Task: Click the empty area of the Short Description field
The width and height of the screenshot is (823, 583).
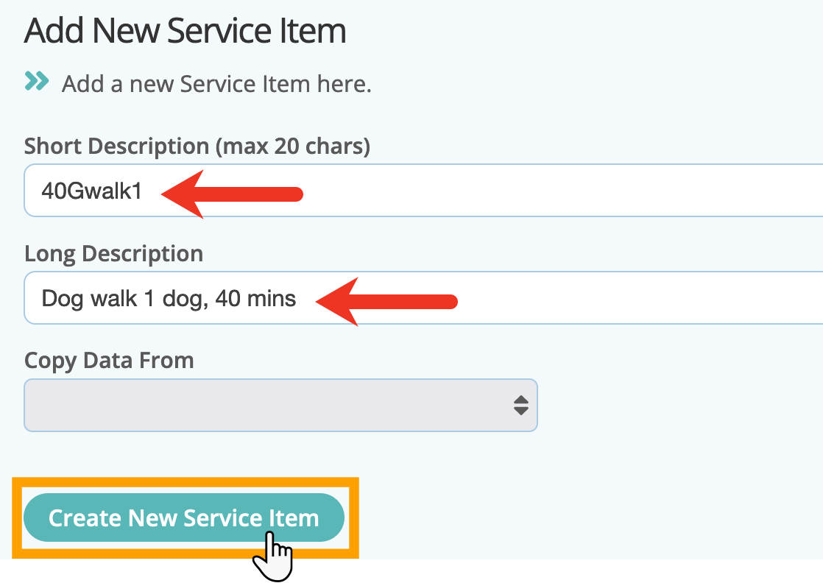Action: coord(562,190)
